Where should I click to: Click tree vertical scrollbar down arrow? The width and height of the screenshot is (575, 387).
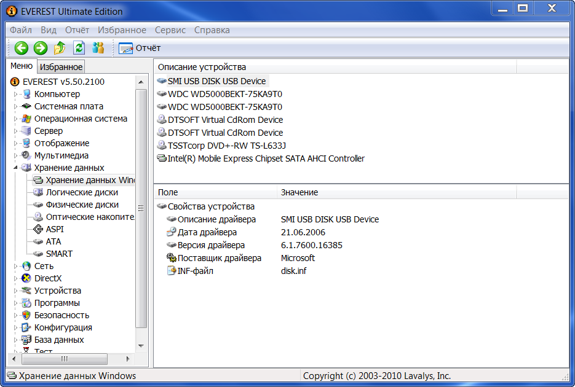point(141,346)
